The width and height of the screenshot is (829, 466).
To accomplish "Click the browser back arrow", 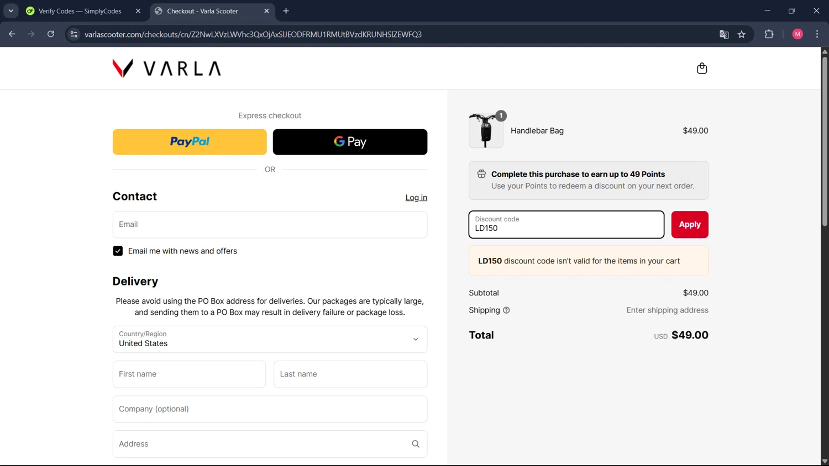I will 12,34.
